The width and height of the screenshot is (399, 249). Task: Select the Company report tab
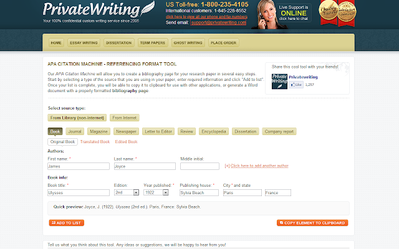coord(279,131)
